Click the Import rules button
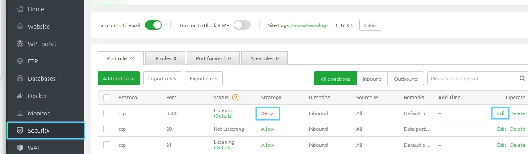Image resolution: width=528 pixels, height=154 pixels. 162,79
